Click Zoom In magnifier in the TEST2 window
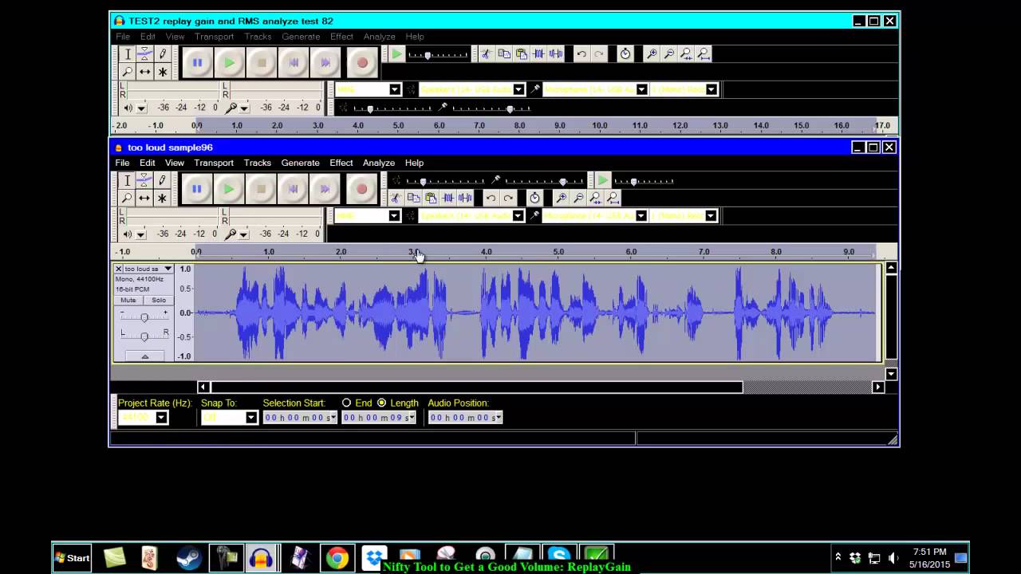Viewport: 1021px width, 574px height. click(x=652, y=54)
